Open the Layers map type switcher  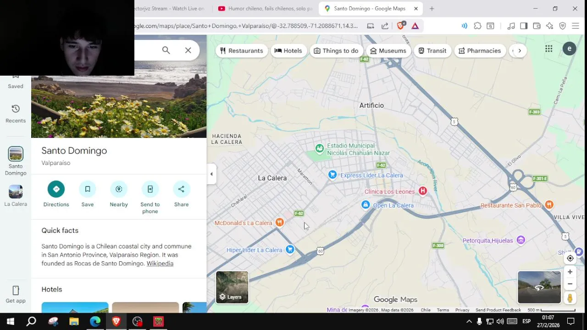232,287
